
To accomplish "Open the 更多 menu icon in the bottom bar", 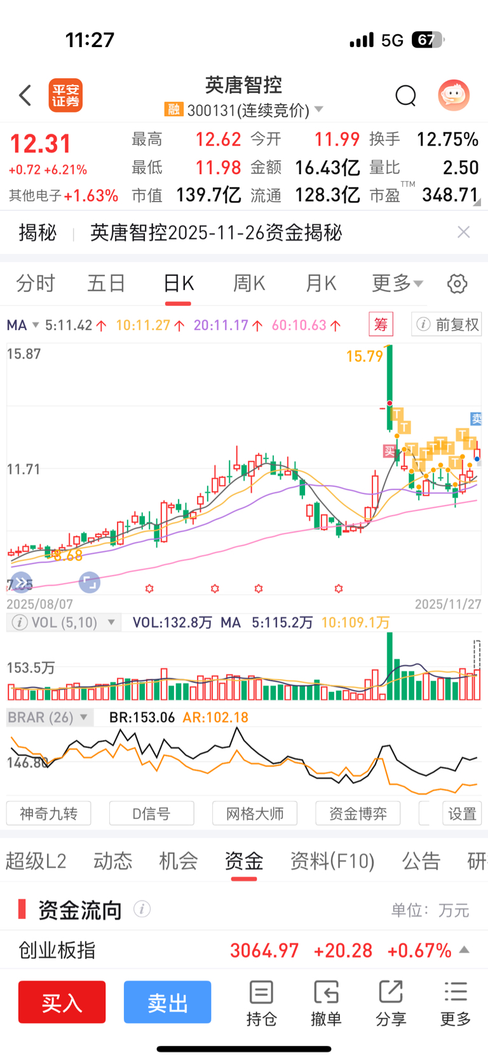I will [x=456, y=1003].
